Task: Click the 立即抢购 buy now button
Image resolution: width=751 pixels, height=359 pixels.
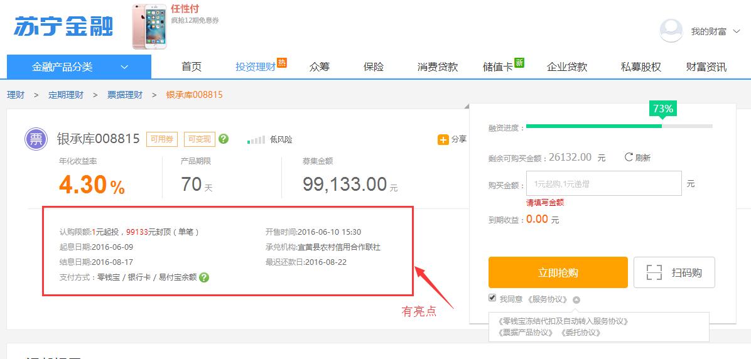Action: click(558, 273)
